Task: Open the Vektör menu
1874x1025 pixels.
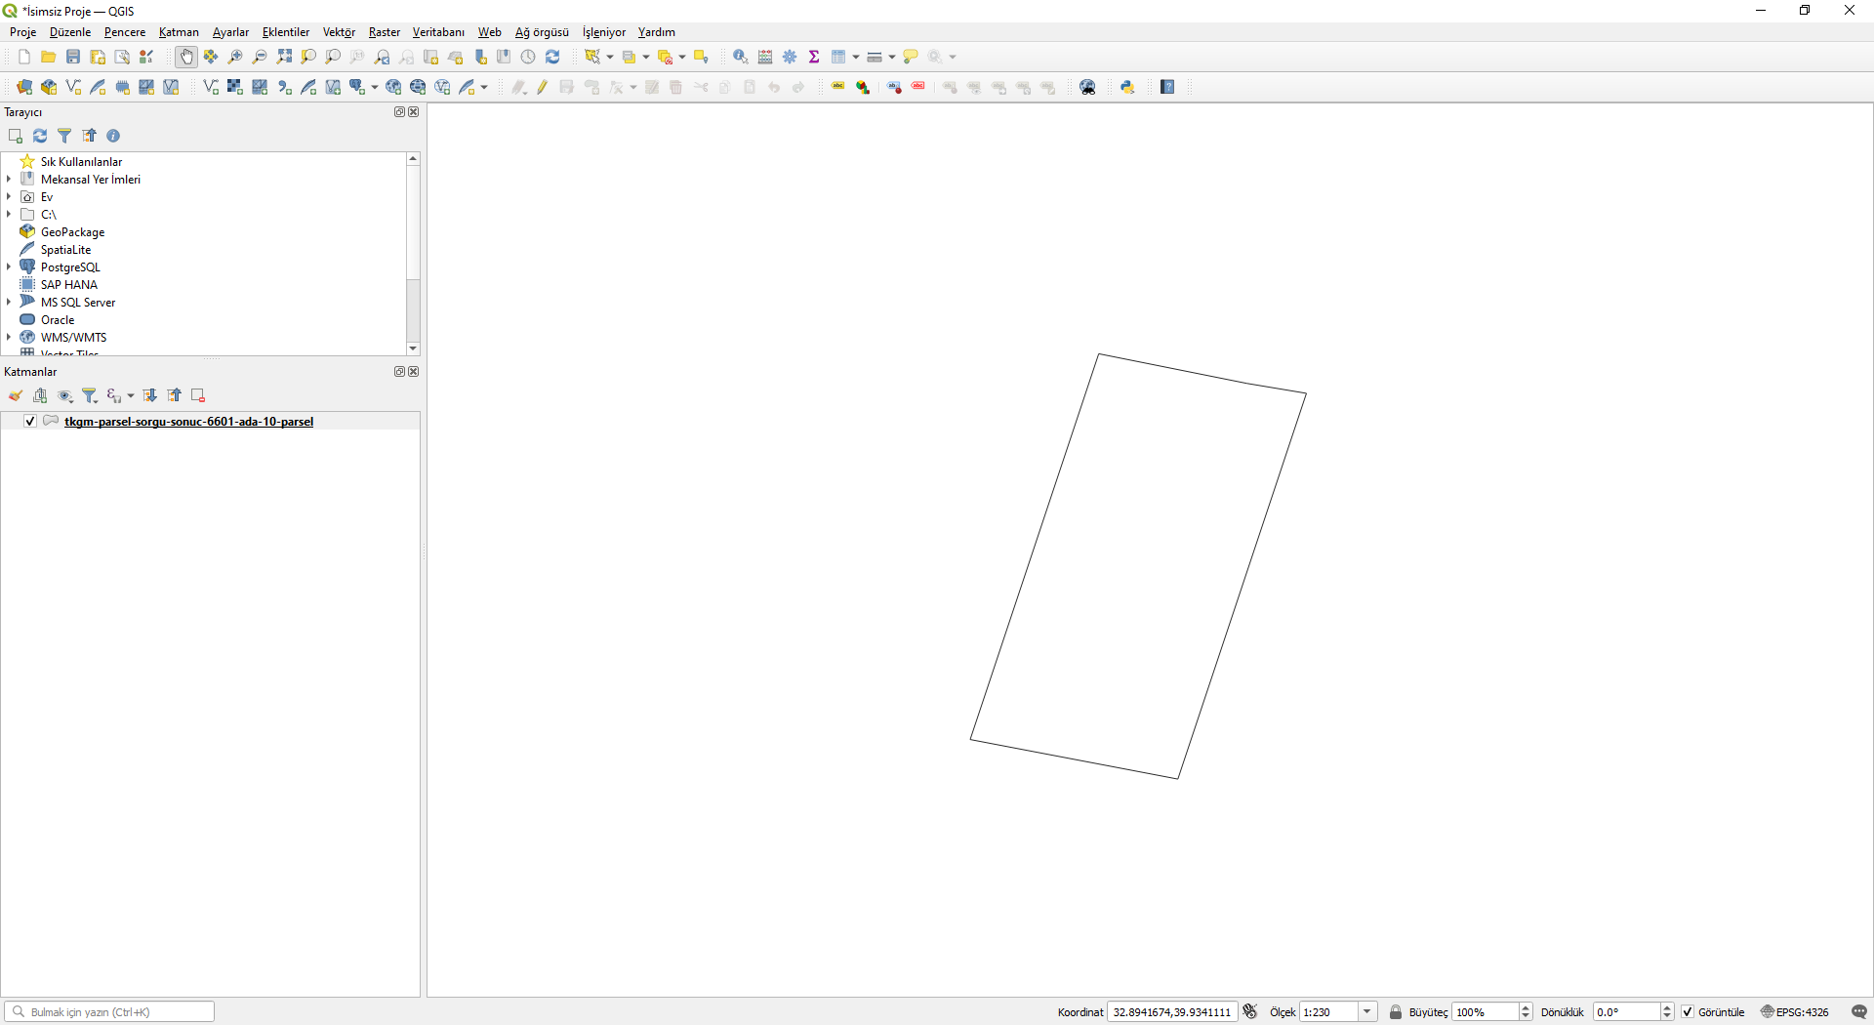Action: 339,32
